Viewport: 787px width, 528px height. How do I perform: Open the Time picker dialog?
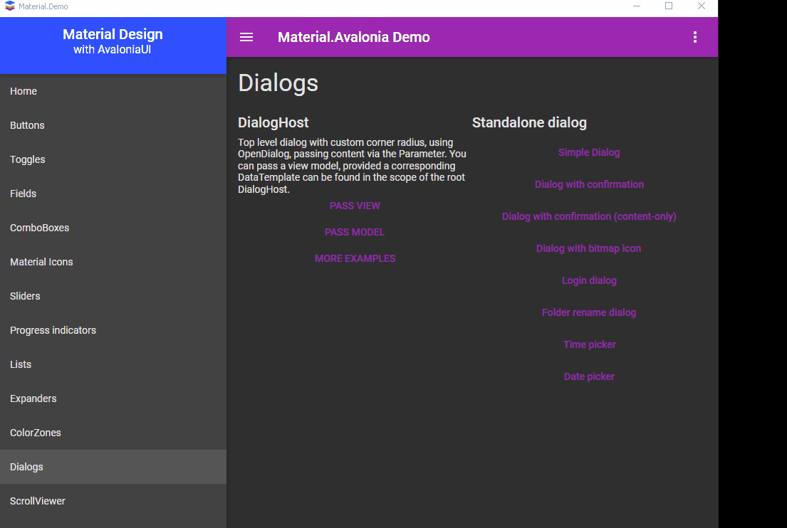(x=589, y=344)
